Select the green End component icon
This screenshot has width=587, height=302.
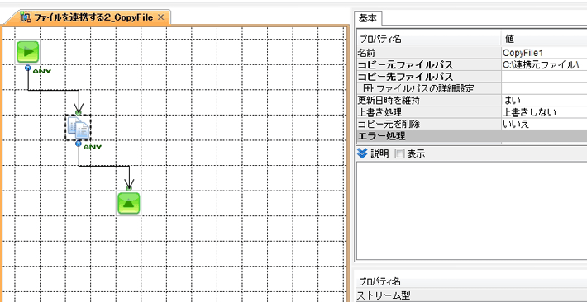(x=128, y=203)
